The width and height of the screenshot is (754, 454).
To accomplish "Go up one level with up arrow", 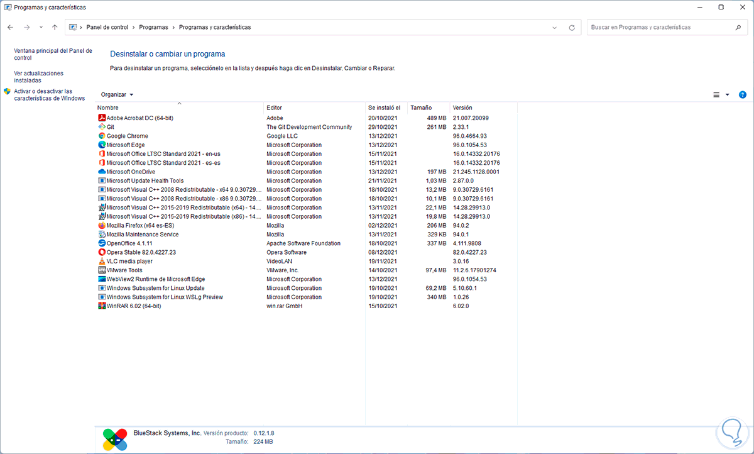I will [55, 28].
